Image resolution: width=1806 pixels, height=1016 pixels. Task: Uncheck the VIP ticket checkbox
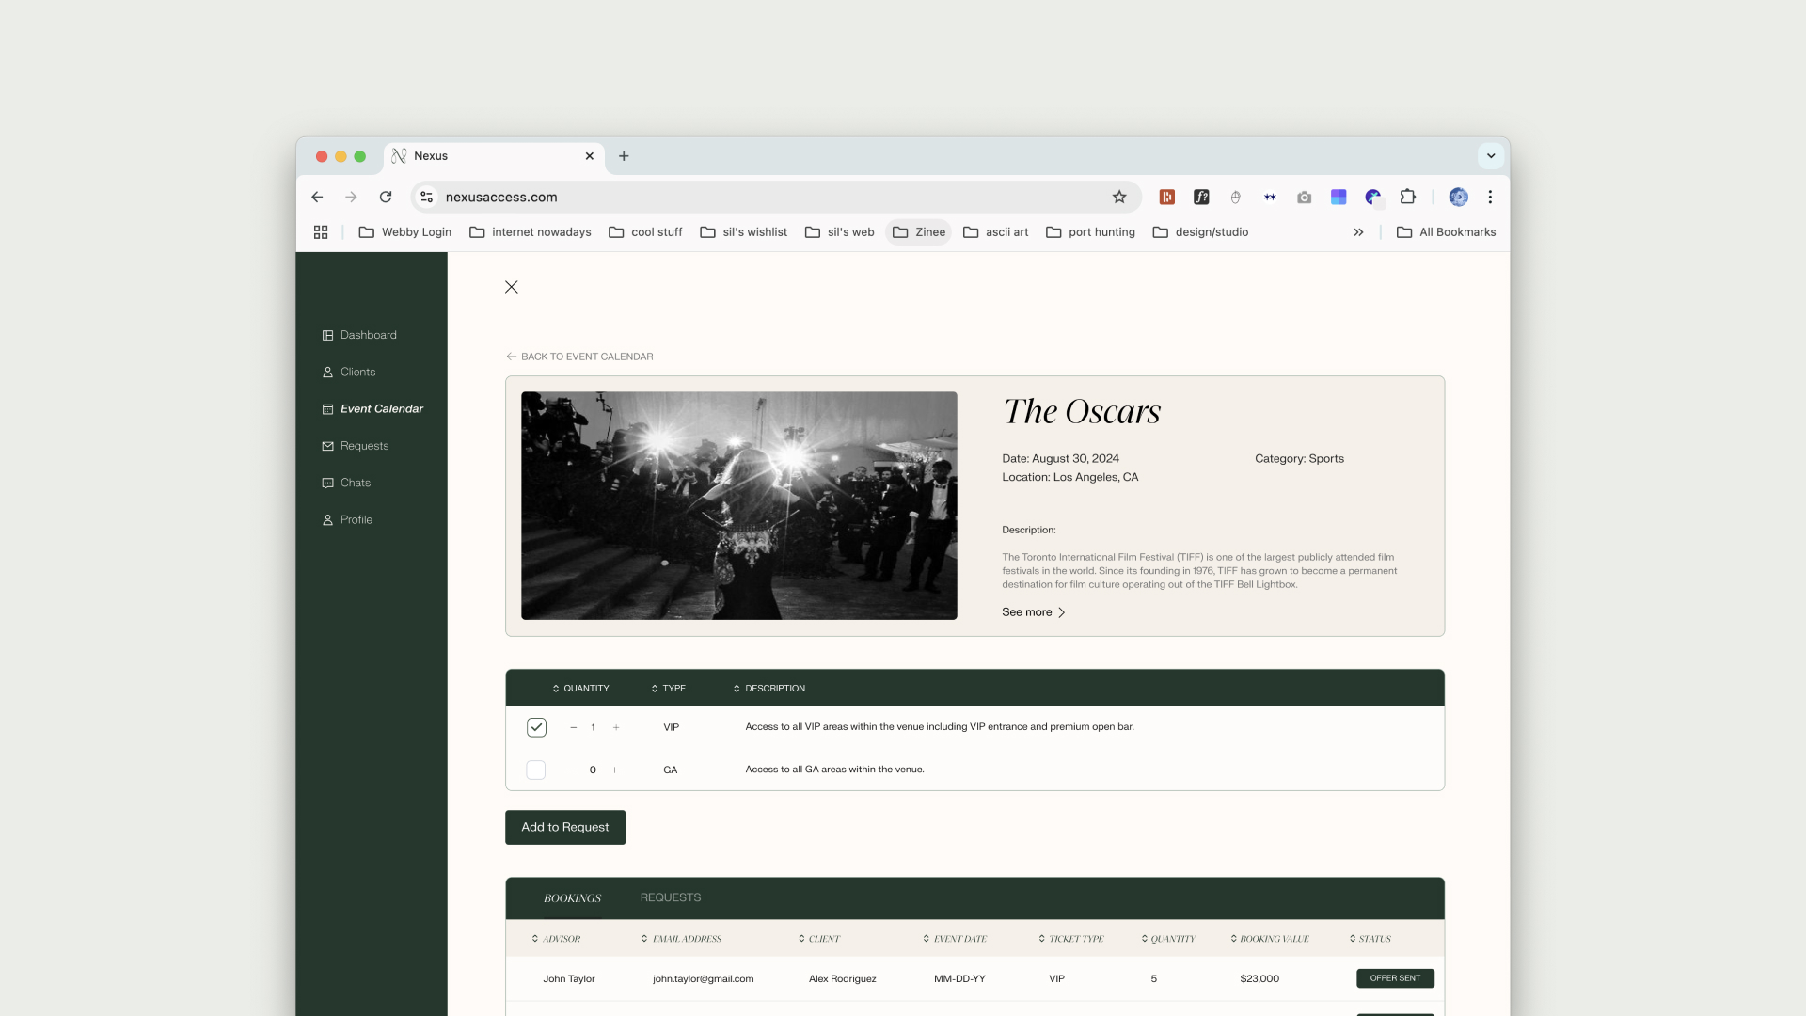(536, 727)
